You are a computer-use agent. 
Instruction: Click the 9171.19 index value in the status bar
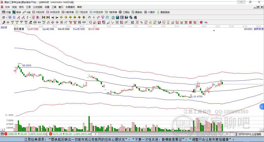tap(57, 134)
